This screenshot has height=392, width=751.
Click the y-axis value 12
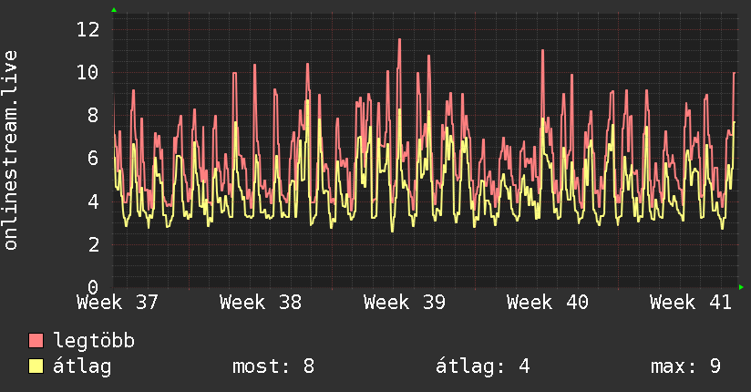coord(88,30)
